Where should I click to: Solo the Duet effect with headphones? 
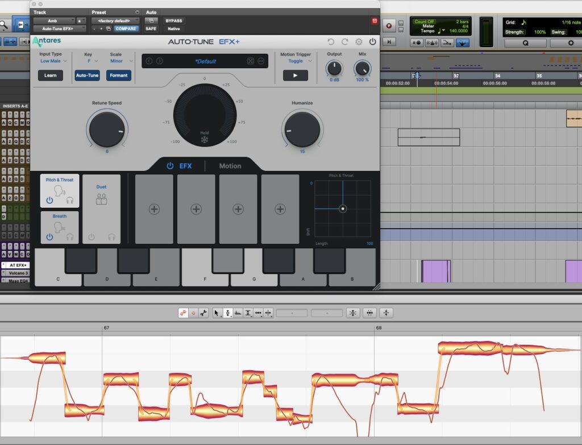coord(111,237)
